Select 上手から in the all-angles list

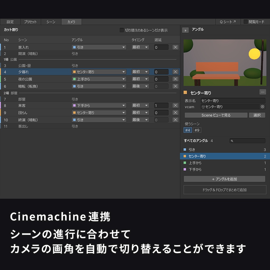coord(225,163)
